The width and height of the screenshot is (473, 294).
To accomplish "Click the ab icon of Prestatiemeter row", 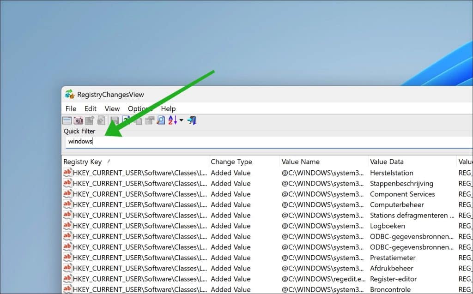I will tap(67, 258).
